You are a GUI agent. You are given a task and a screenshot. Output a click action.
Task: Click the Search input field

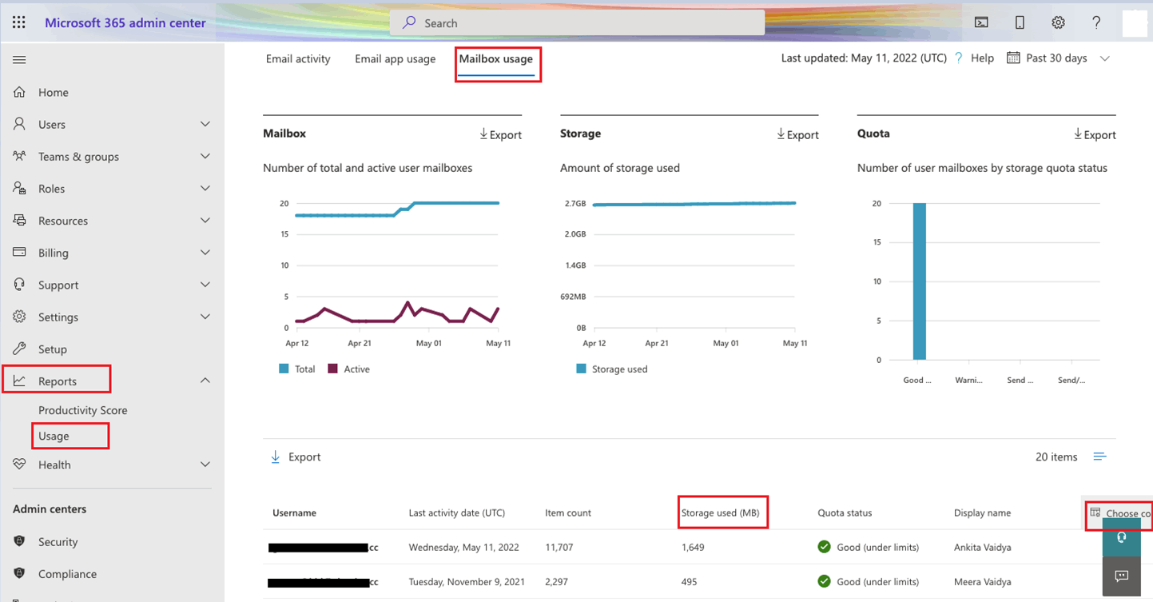click(x=577, y=22)
